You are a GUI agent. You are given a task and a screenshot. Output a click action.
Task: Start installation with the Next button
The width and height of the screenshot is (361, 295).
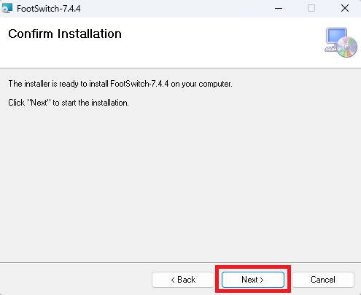click(253, 280)
